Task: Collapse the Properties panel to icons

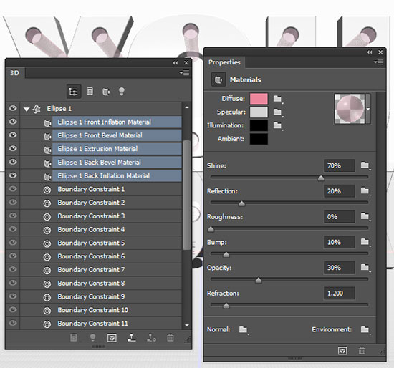Action: coord(370,52)
